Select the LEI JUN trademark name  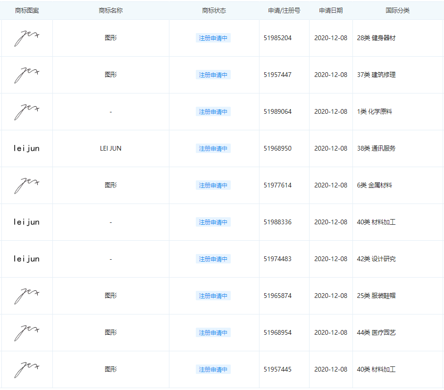pos(111,149)
